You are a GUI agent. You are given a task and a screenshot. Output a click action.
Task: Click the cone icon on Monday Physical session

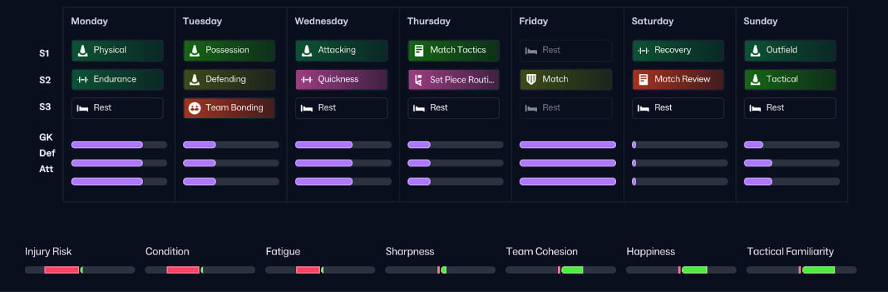pyautogui.click(x=83, y=50)
